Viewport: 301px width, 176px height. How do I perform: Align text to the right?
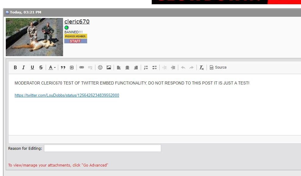point(136,68)
